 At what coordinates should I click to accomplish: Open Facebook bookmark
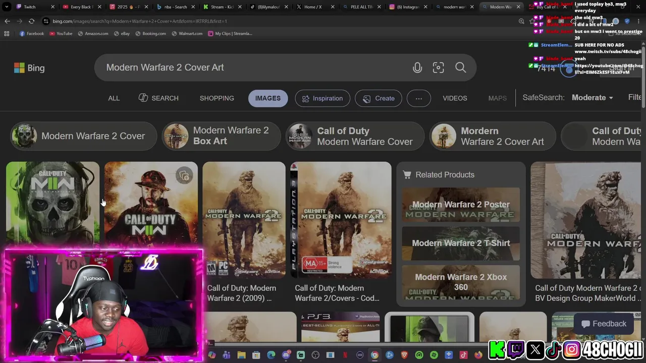tap(32, 33)
